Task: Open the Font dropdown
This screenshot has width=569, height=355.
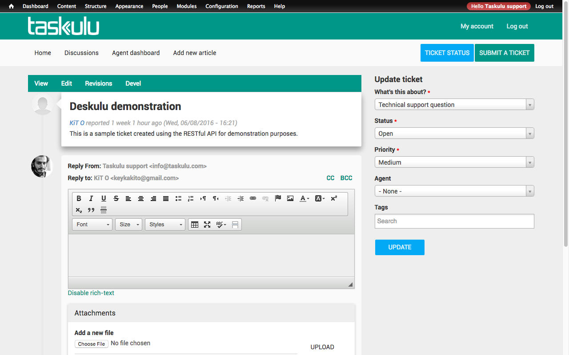Action: pos(92,225)
